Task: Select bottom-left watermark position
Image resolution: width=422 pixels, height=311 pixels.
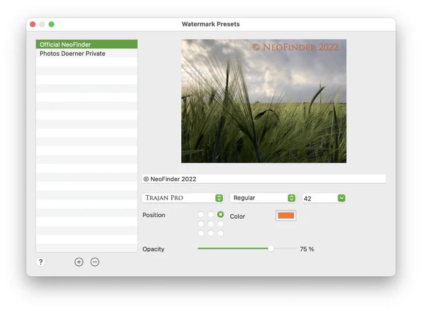Action: (201, 233)
